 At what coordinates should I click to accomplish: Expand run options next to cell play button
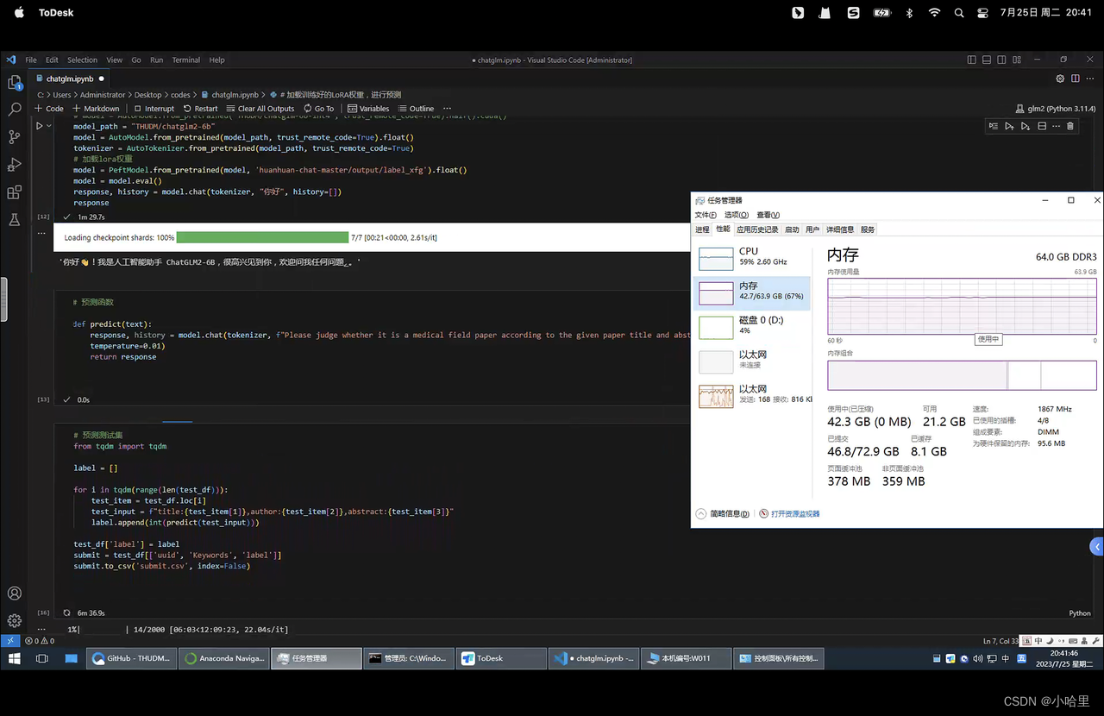(x=49, y=126)
